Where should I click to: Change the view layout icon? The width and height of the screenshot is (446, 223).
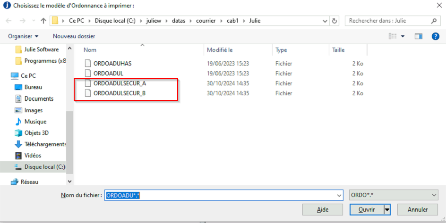pos(393,36)
